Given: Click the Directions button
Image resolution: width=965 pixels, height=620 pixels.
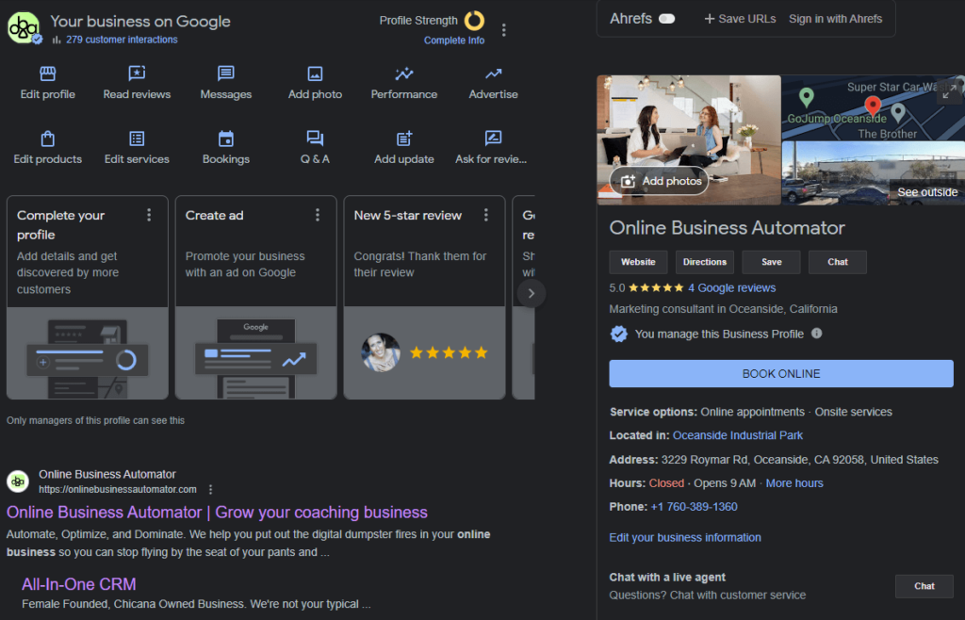Looking at the screenshot, I should point(705,262).
